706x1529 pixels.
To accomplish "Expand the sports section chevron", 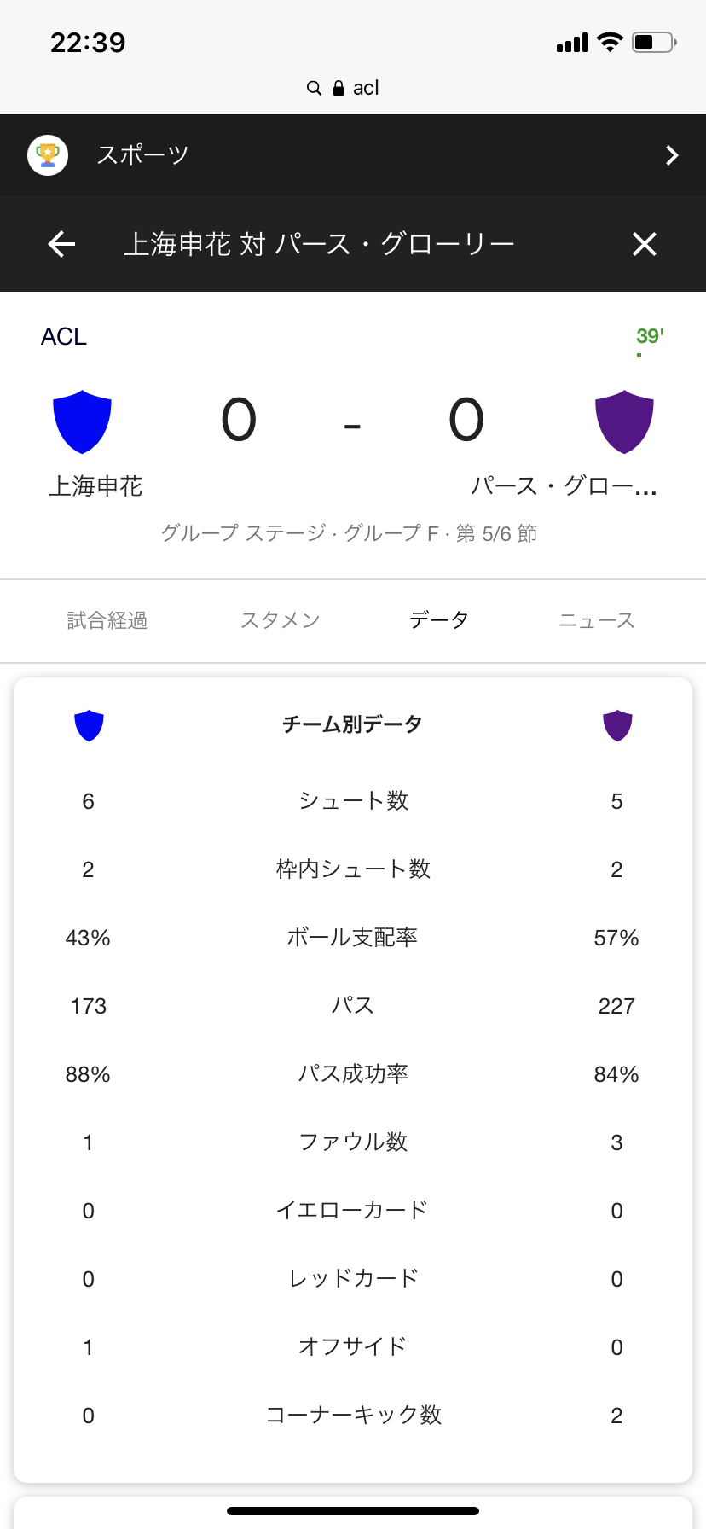I will point(672,155).
